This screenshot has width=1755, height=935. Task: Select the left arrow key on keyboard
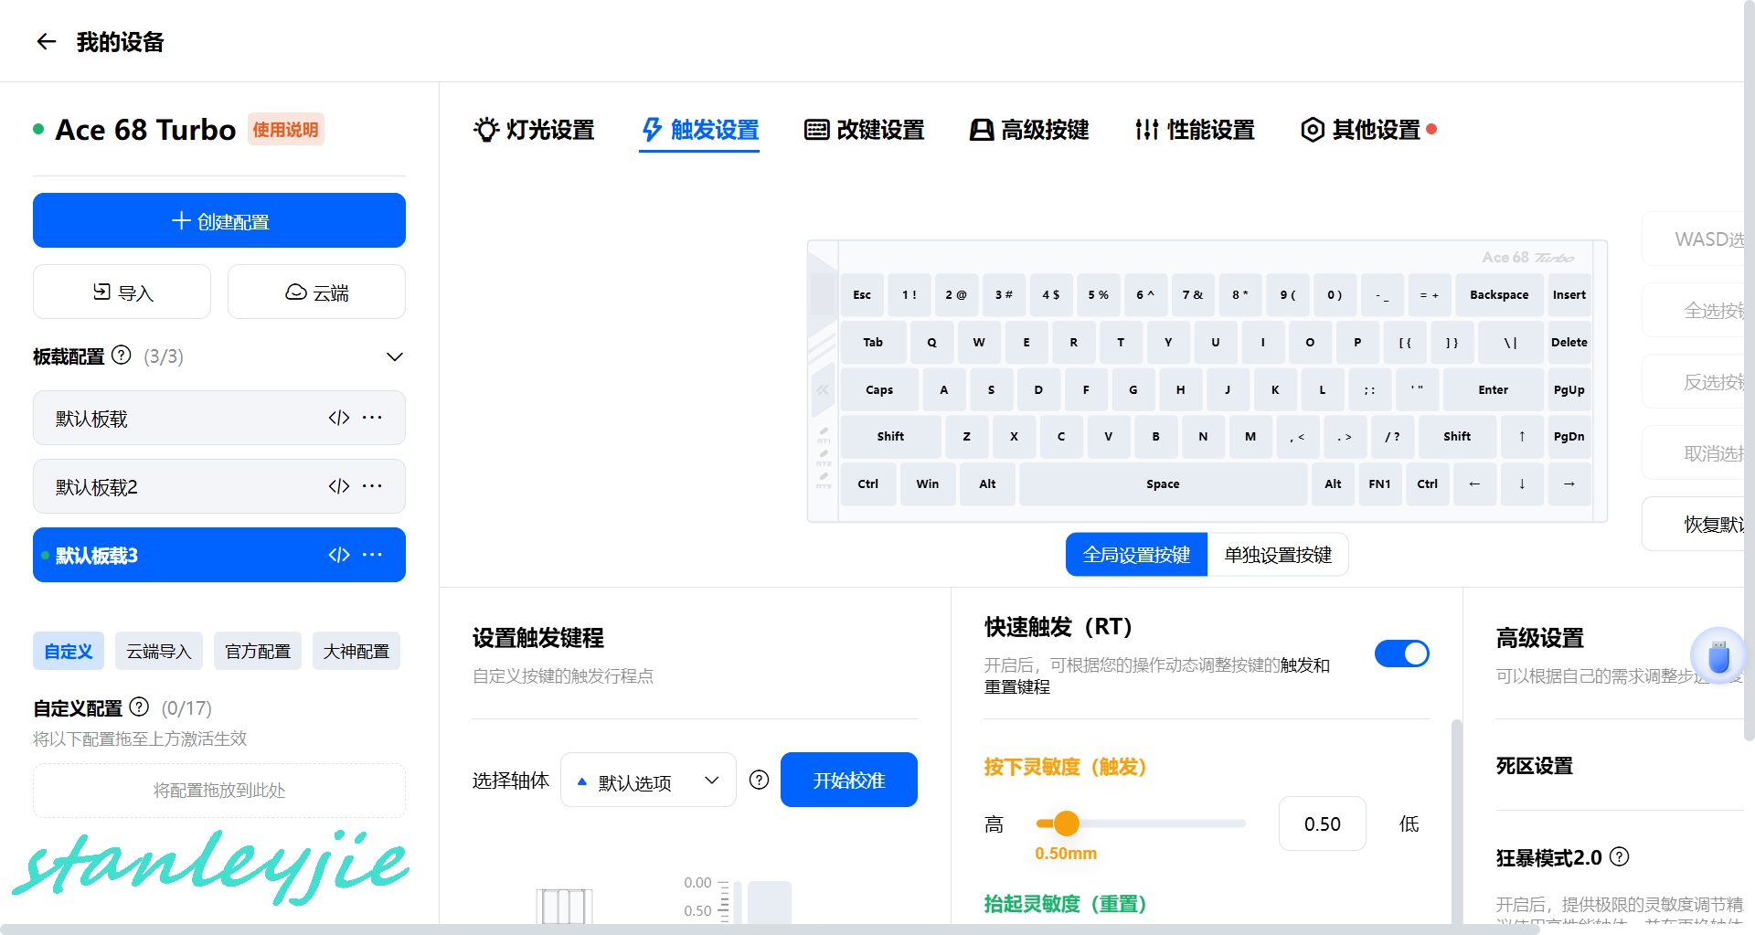point(1474,484)
